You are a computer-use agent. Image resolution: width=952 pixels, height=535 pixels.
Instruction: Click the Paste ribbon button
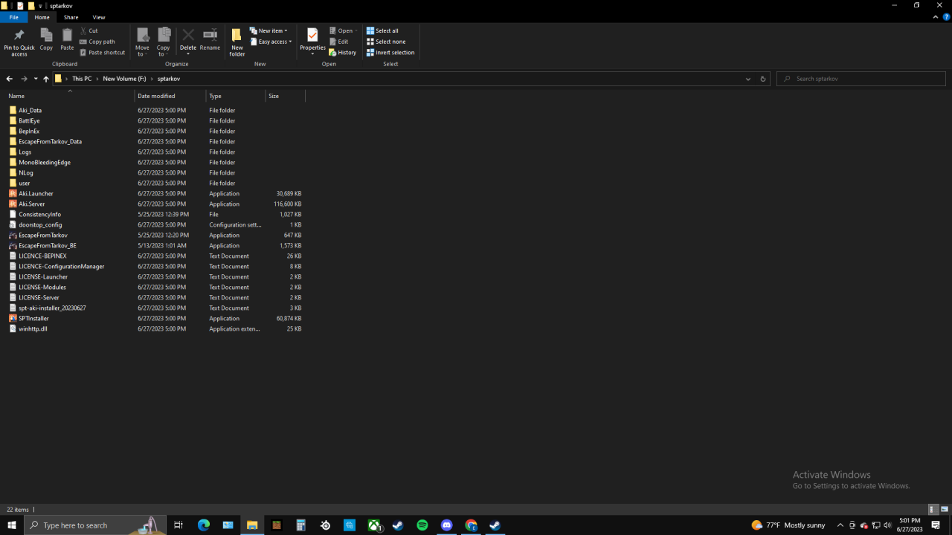[67, 40]
